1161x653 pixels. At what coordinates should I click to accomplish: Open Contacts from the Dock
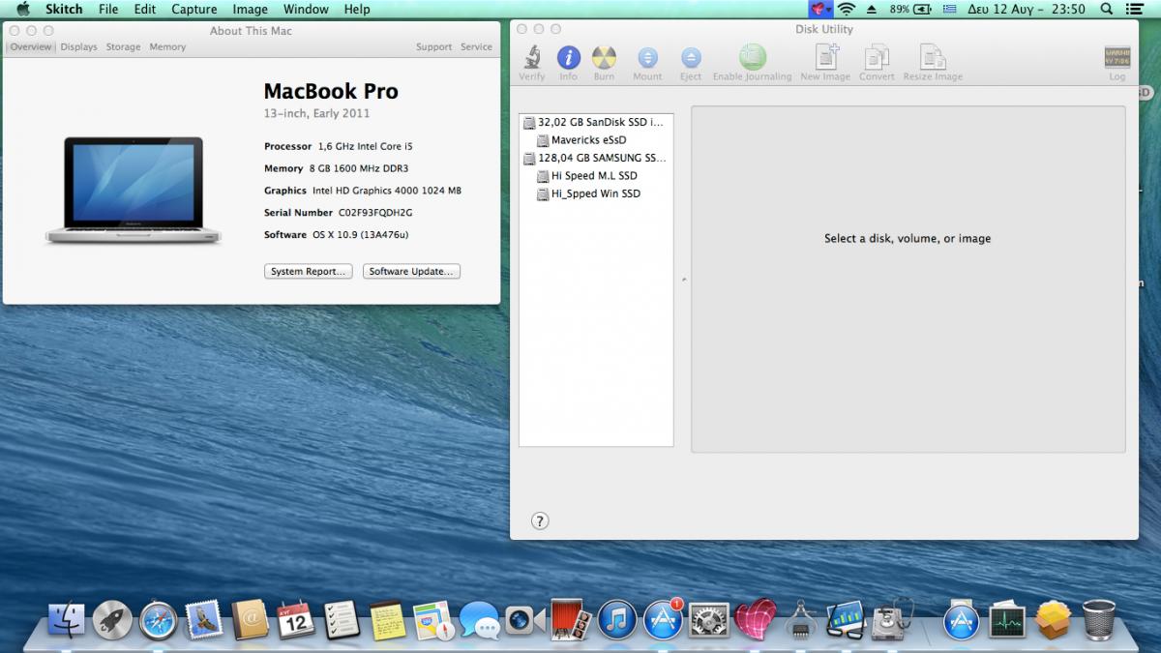(250, 620)
